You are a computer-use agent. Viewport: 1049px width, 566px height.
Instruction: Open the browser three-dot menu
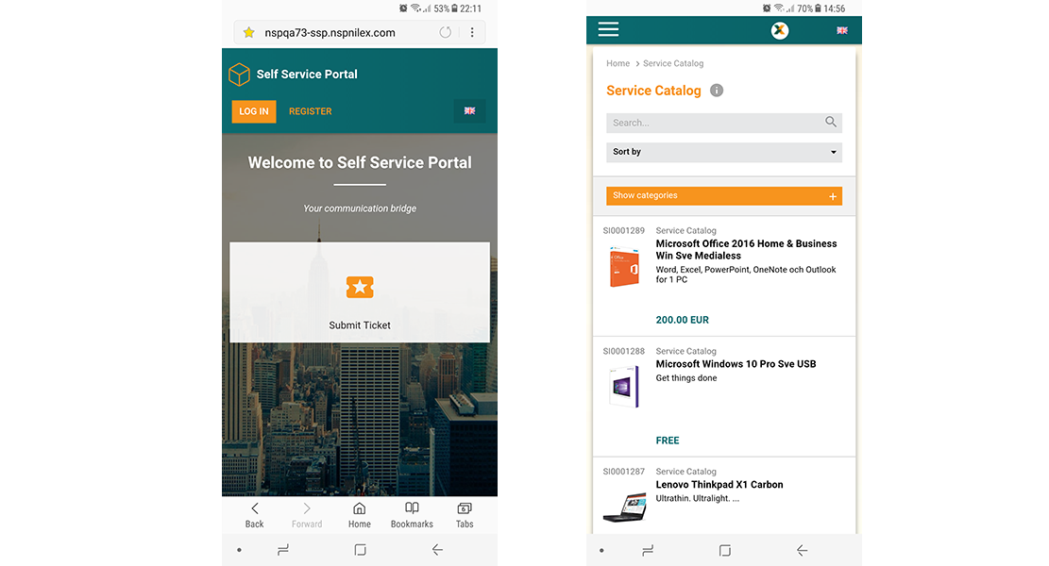click(472, 32)
